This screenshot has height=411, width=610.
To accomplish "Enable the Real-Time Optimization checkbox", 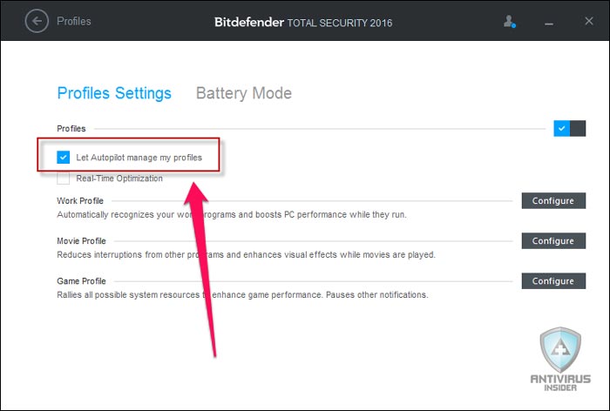I will [63, 179].
